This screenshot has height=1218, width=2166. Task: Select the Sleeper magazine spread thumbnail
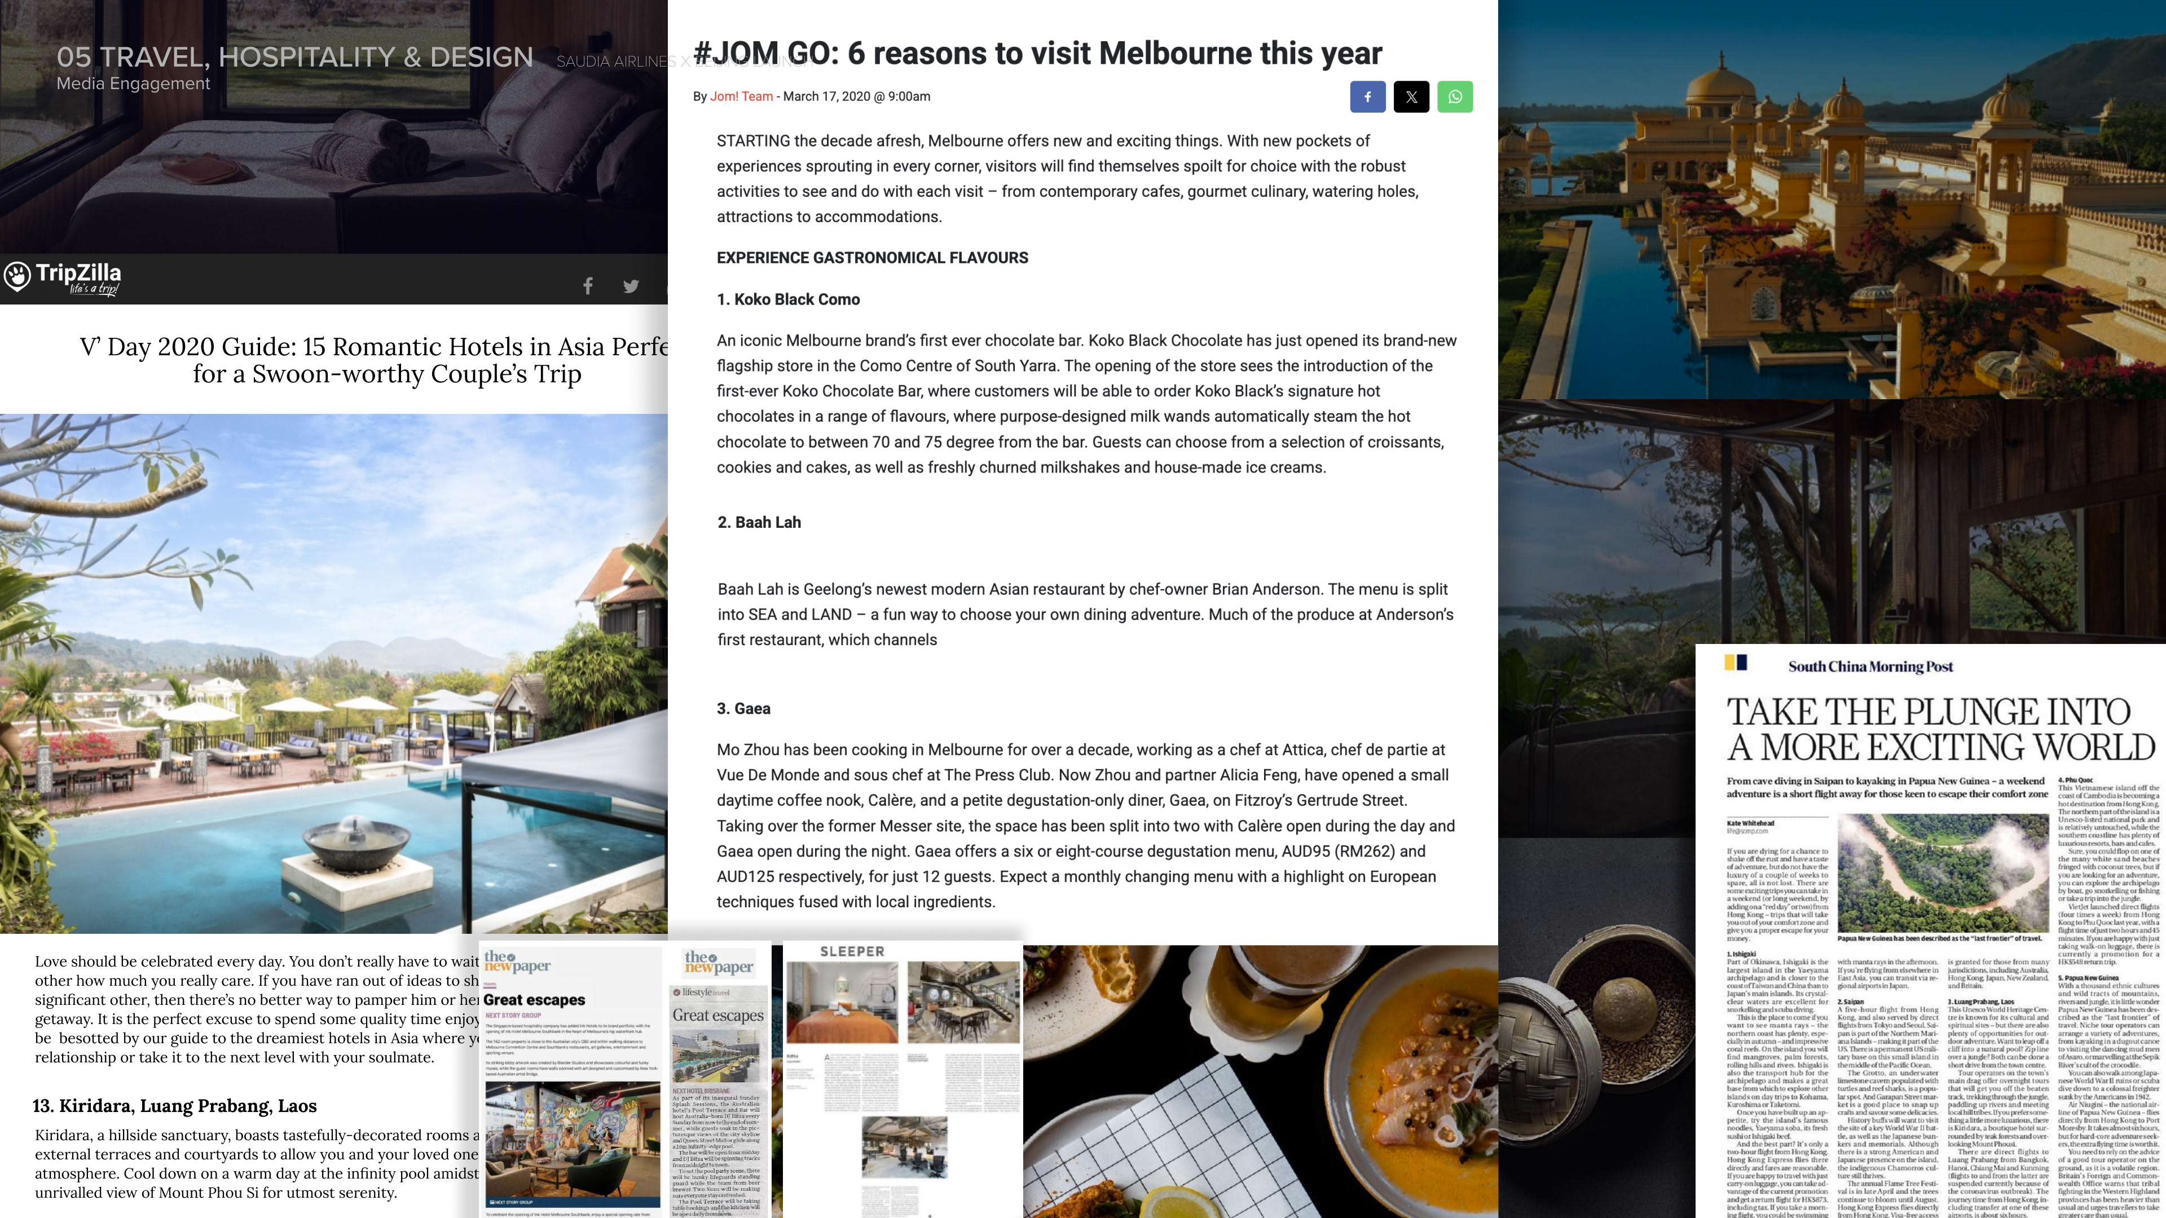pyautogui.click(x=902, y=1079)
